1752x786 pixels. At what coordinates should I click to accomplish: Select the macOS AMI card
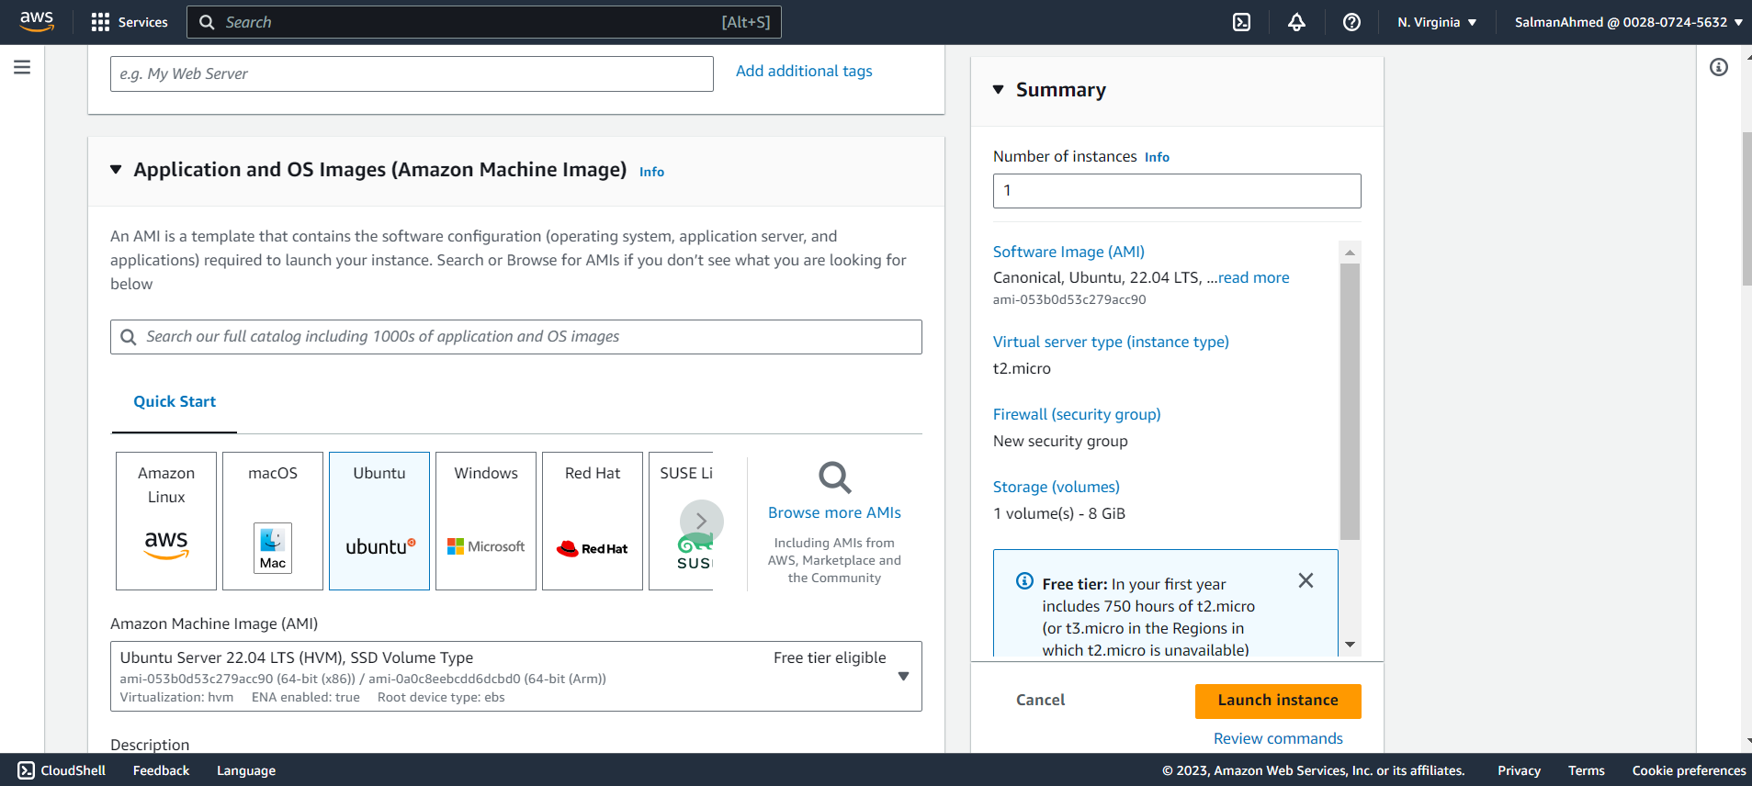point(273,521)
